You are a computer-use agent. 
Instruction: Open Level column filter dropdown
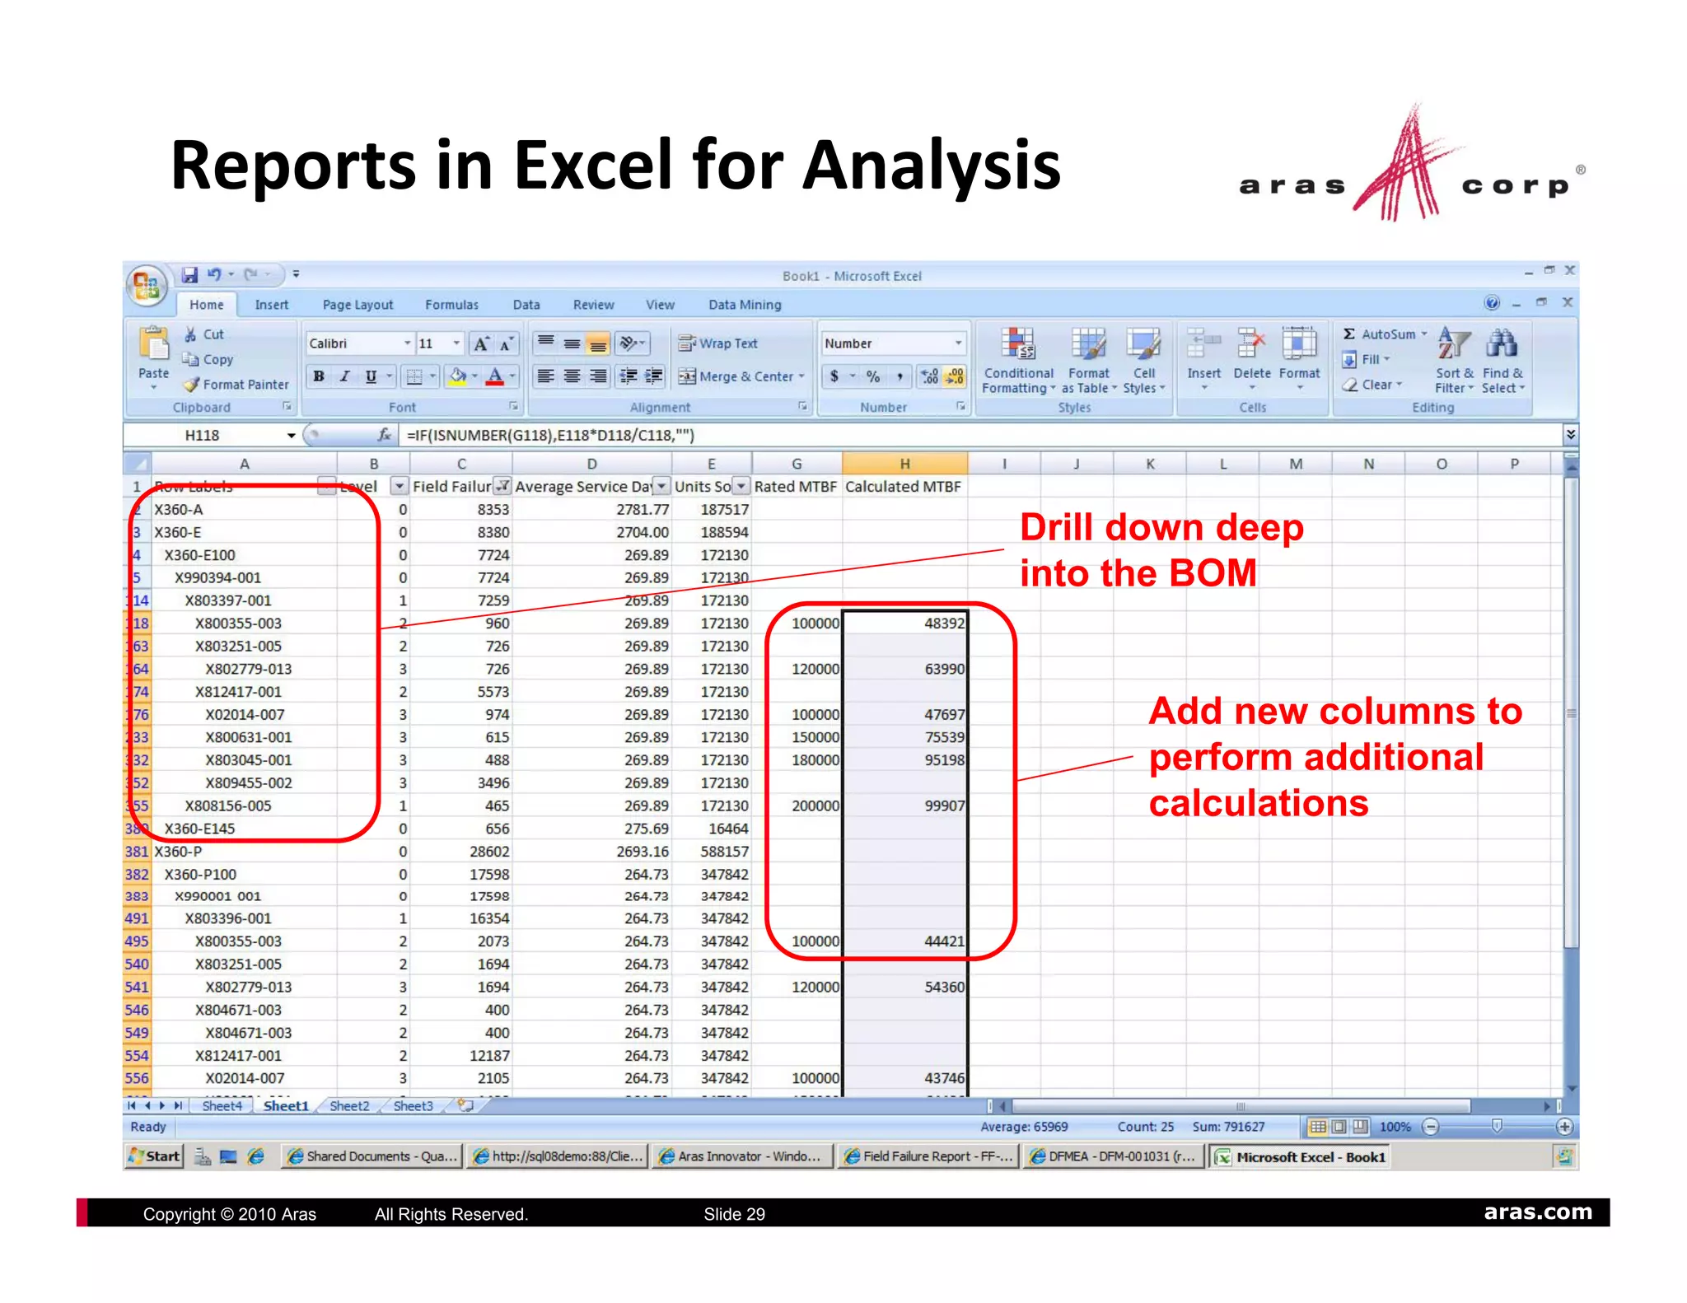click(400, 486)
